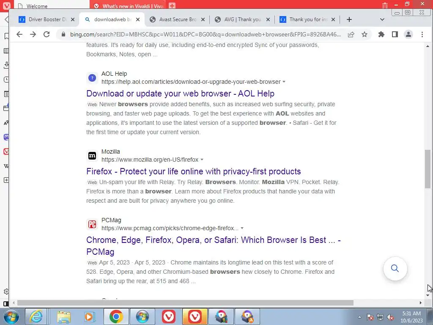Open Vivaldi's settings gear icon
This screenshot has height=325, width=433.
6,292
